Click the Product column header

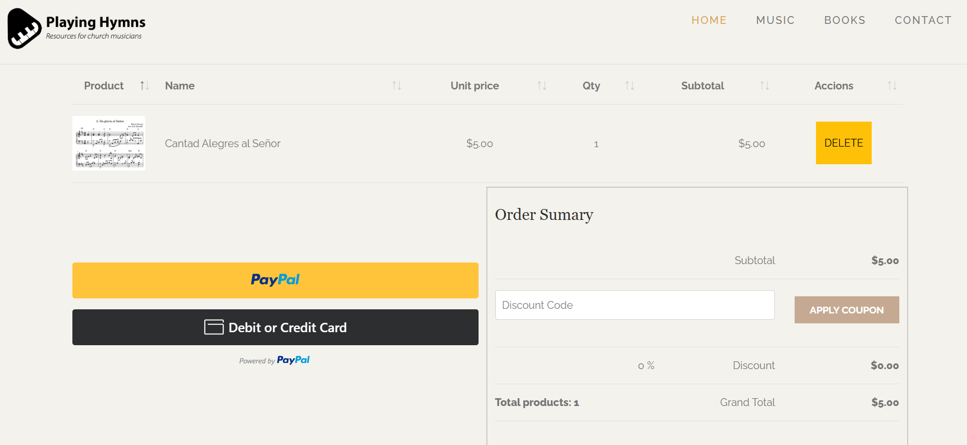104,86
